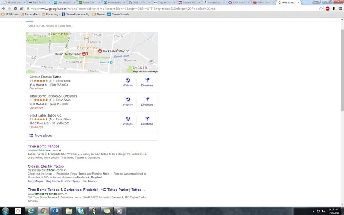Open the taskbar clock showing 9:15 PM
Screen dimensions: 344x215
tap(334, 211)
